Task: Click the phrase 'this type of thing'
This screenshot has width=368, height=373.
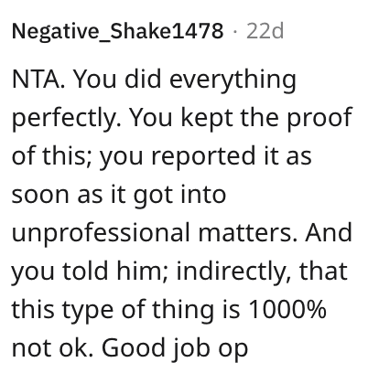Action: tap(113, 310)
